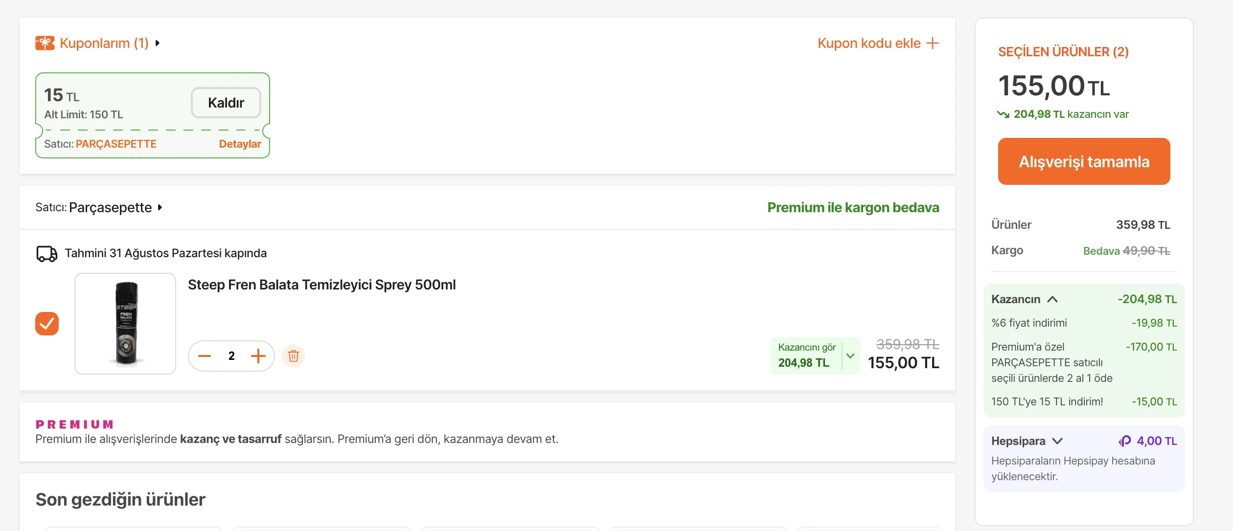Image resolution: width=1233 pixels, height=531 pixels.
Task: Click the delivery truck icon
Action: [47, 254]
